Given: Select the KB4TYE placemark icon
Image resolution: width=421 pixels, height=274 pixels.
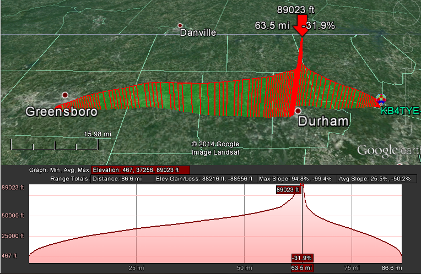Looking at the screenshot, I should 381,101.
